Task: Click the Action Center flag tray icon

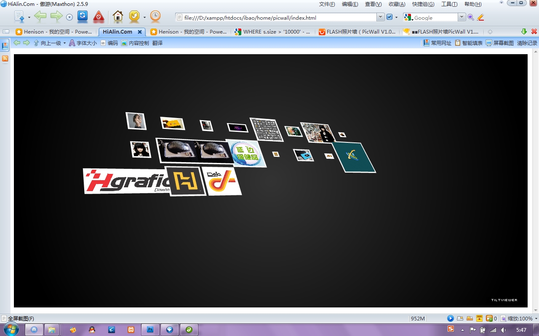Action: pyautogui.click(x=472, y=330)
